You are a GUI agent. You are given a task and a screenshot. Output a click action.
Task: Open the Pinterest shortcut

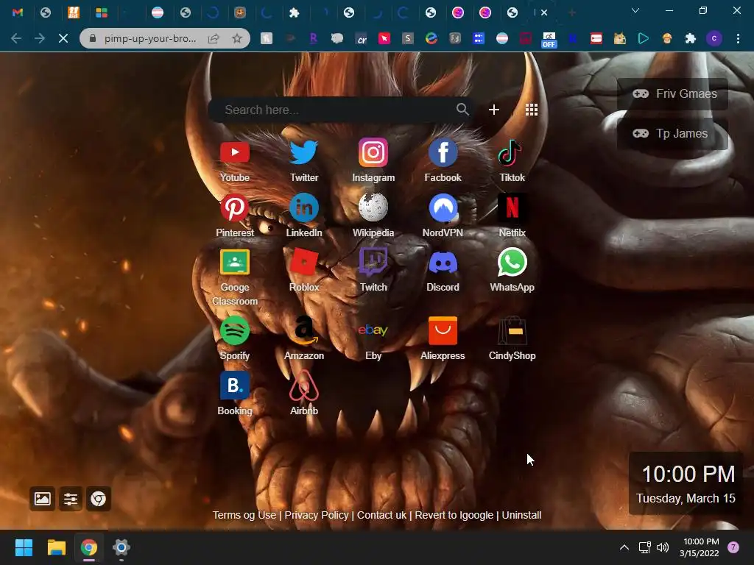click(x=235, y=216)
